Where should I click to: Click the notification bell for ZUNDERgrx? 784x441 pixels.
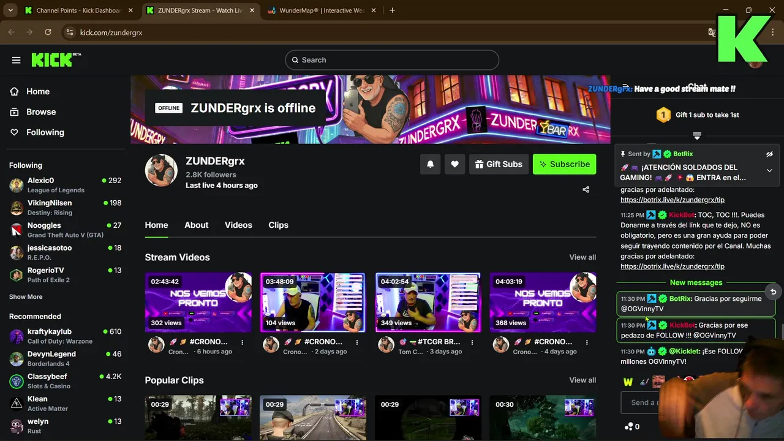[x=430, y=164]
